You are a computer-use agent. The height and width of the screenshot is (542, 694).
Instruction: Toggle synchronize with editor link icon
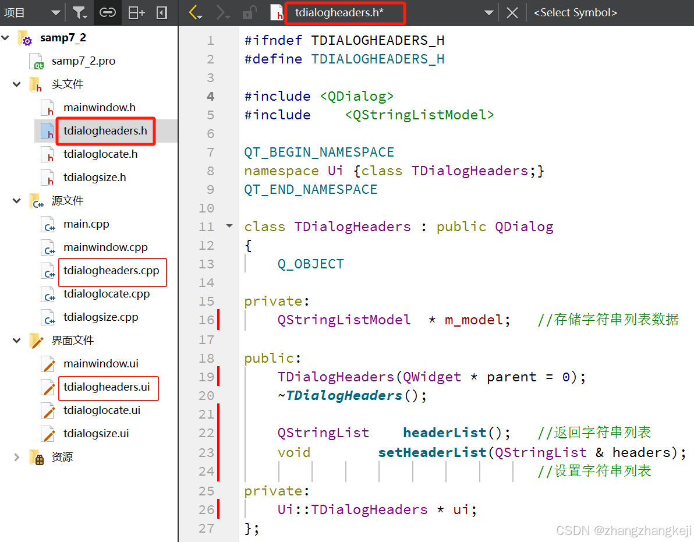tap(108, 12)
